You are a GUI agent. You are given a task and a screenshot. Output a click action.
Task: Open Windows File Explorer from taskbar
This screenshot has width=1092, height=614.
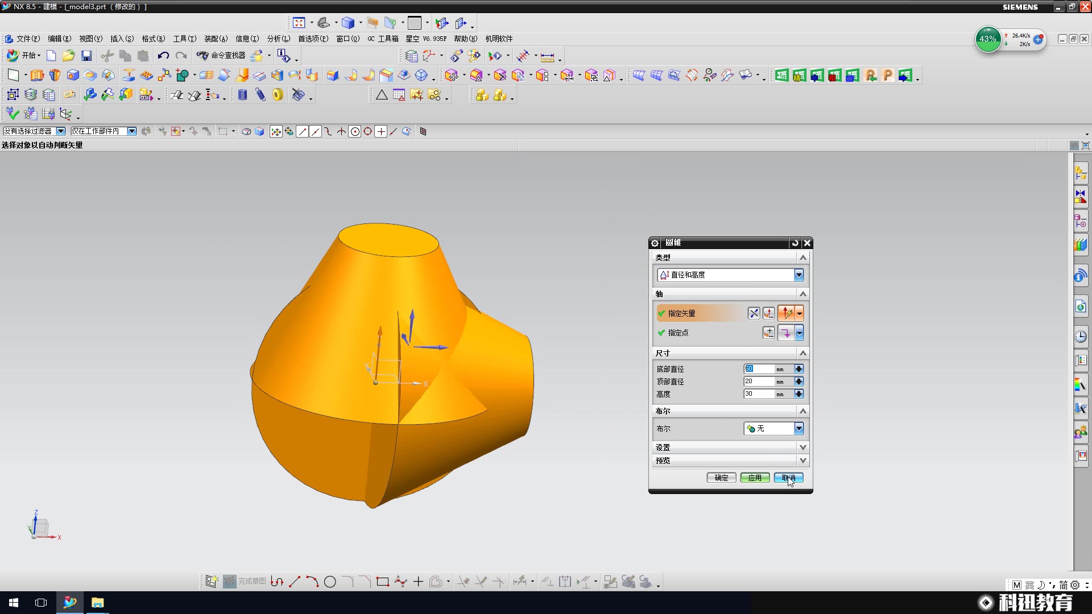(x=97, y=603)
